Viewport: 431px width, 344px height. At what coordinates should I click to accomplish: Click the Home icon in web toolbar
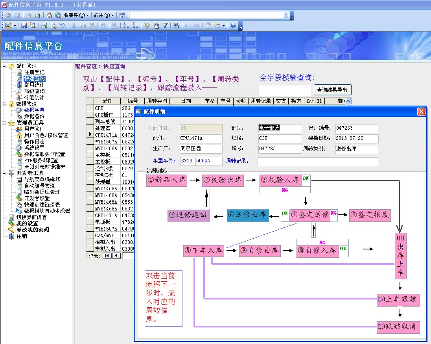point(49,15)
